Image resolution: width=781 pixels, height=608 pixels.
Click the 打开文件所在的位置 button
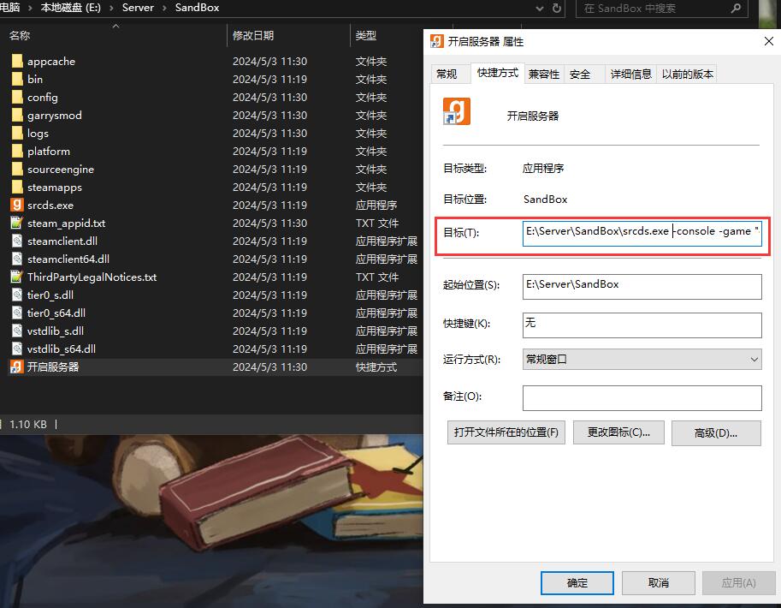pos(506,432)
